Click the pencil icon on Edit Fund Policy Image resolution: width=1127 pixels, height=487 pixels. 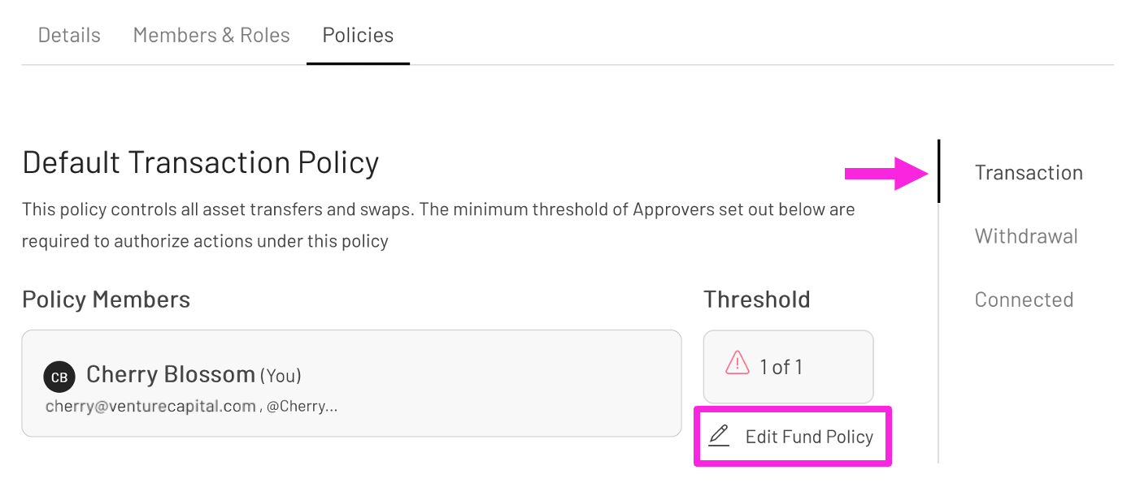[x=719, y=436]
